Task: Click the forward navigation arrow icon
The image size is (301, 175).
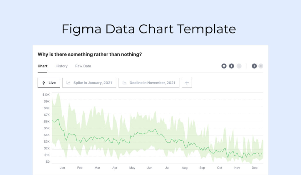Action: (261, 66)
